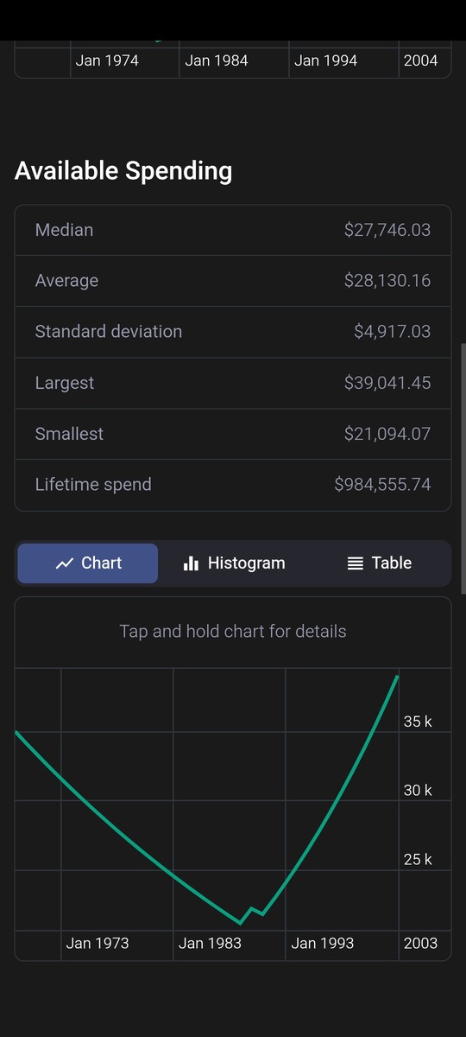Viewport: 466px width, 1037px height.
Task: Select the line chart icon in the Chart tab
Action: pyautogui.click(x=65, y=563)
